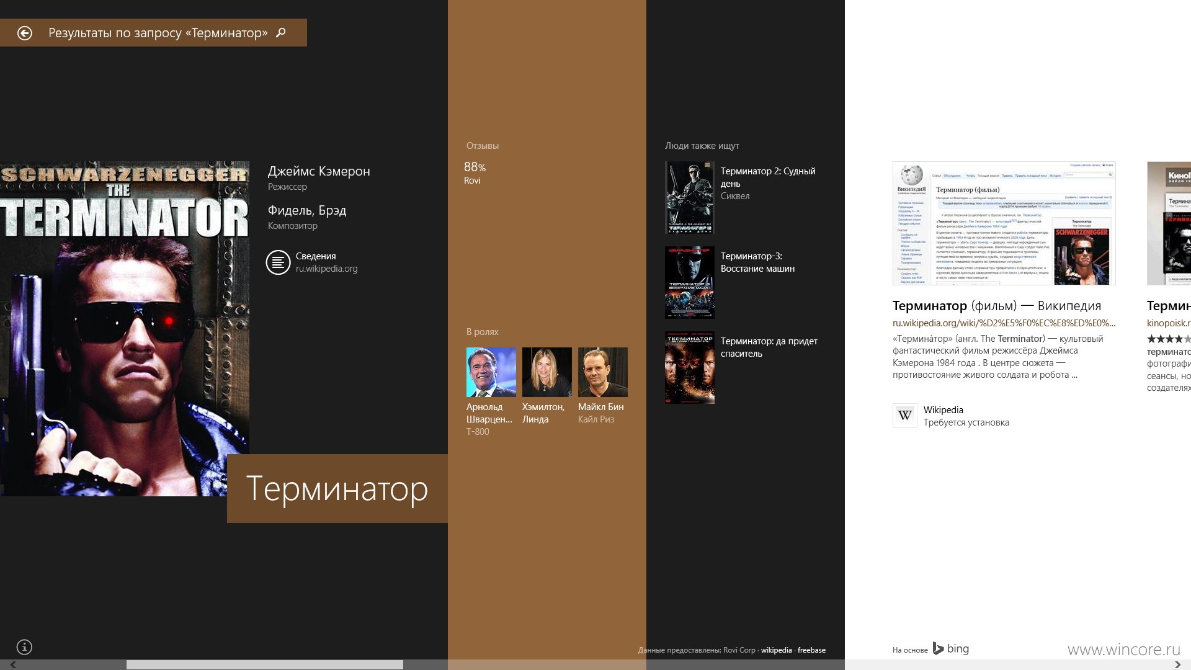The height and width of the screenshot is (670, 1191).
Task: Click the Wikipedia result description text
Action: [x=998, y=357]
